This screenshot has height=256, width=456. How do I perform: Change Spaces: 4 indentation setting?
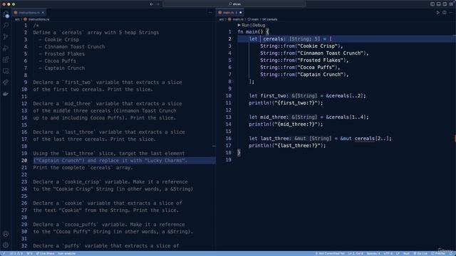[x=373, y=253]
